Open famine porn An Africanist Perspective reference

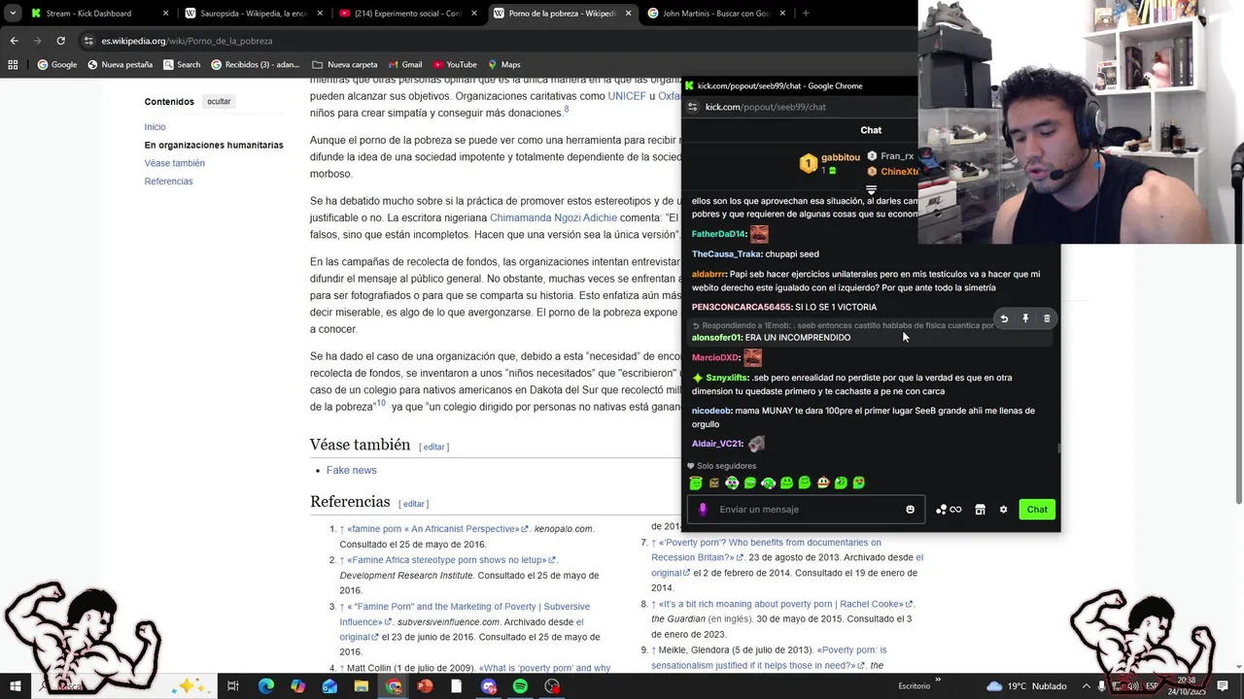click(438, 529)
